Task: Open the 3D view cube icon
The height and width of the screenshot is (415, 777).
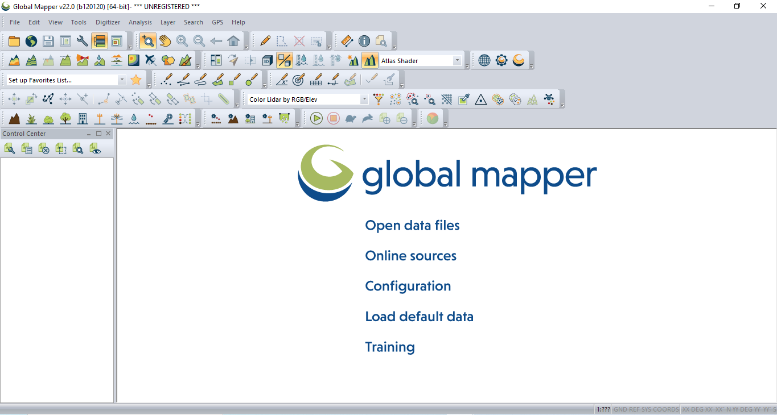Action: (268, 60)
